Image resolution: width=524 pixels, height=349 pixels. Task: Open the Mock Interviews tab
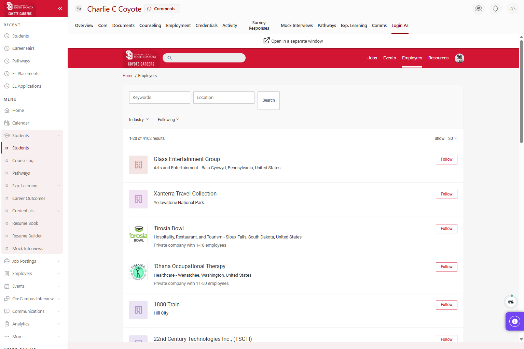click(x=297, y=26)
